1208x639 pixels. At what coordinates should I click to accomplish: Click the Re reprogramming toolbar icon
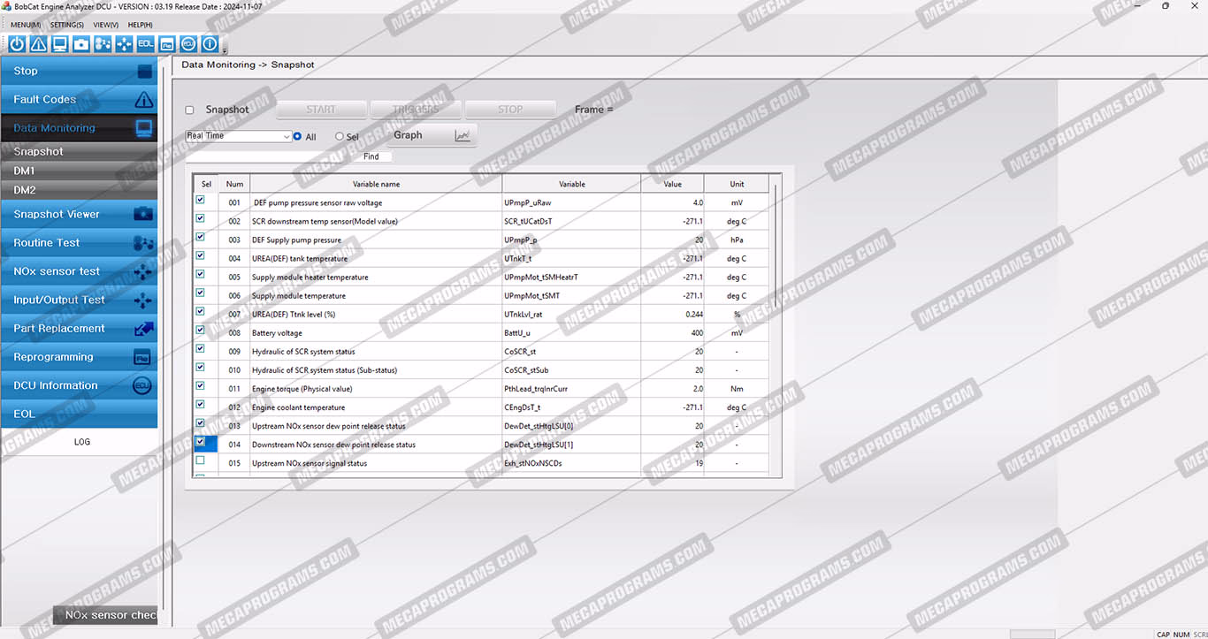(x=167, y=43)
